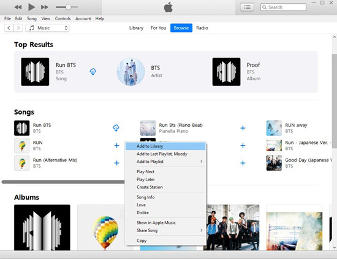The height and width of the screenshot is (259, 337).
Task: Open Song Info from context menu
Action: (x=165, y=197)
